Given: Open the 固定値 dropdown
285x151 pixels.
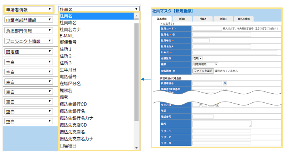Looking at the screenshot, I should coord(29,51).
